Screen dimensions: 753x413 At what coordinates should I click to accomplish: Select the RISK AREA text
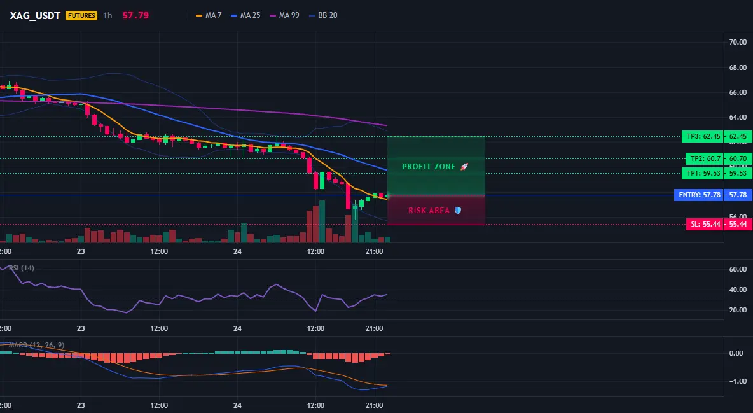pos(429,211)
